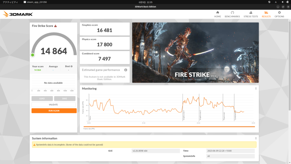Click the Combined score value 7 497
This screenshot has width=291, height=164.
tap(105, 59)
